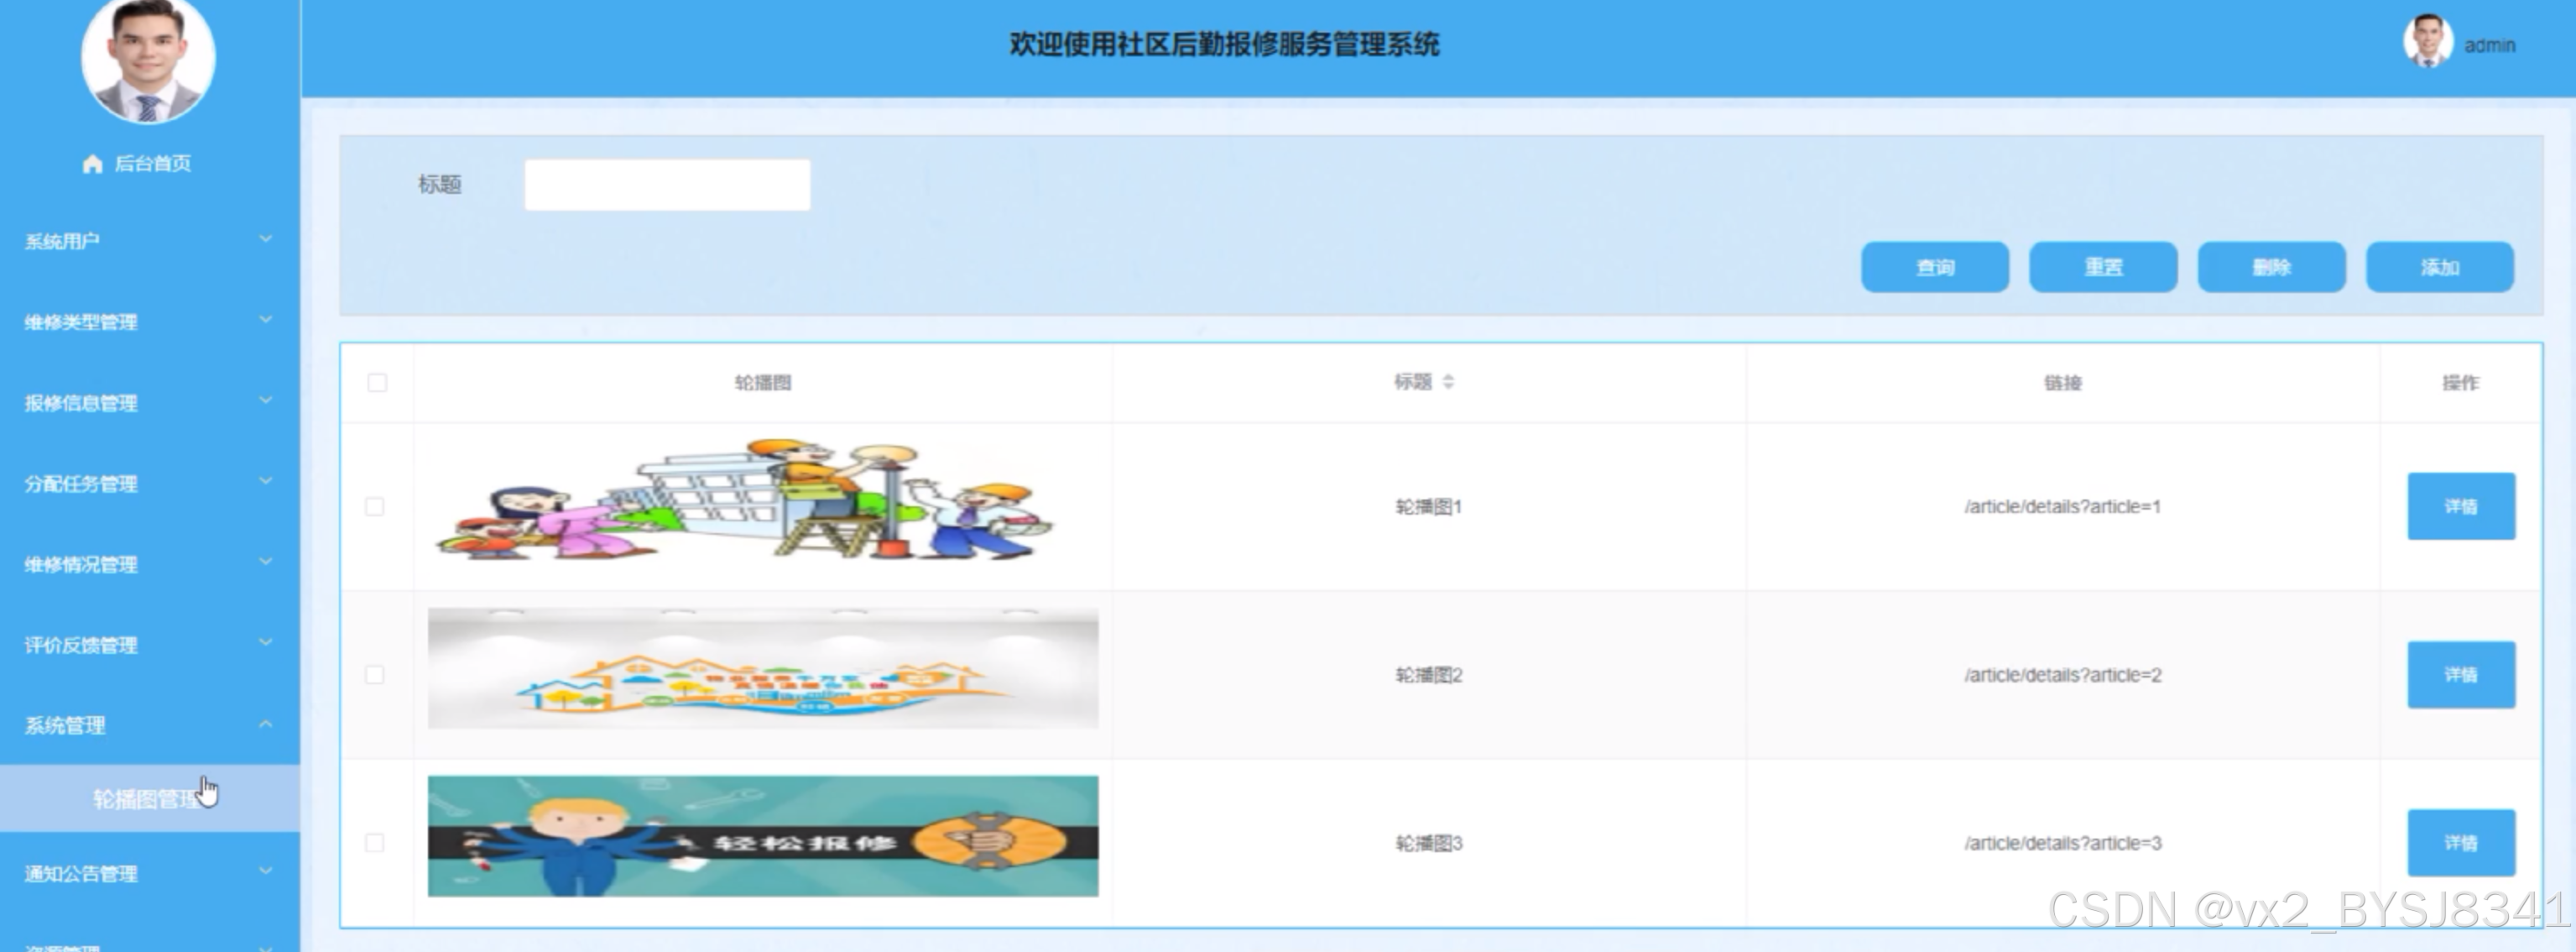Expand 评价反馈管理 chevron arrow
The image size is (2576, 952).
tap(265, 643)
